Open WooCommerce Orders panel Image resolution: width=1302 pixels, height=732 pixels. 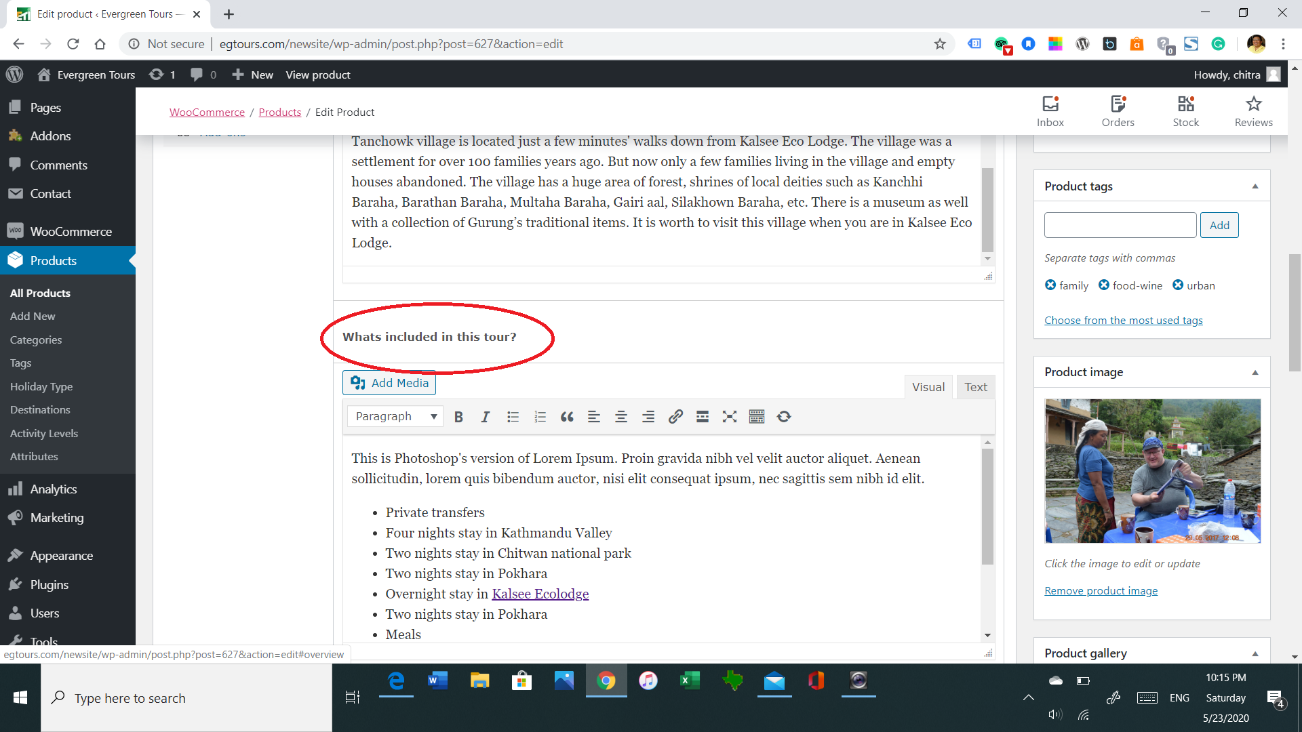coord(1118,111)
